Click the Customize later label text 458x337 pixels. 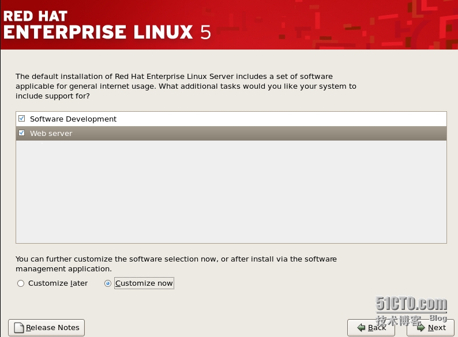(58, 283)
